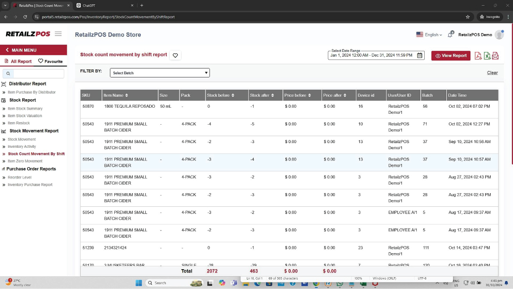Click the sidebar report search field

click(x=38, y=74)
